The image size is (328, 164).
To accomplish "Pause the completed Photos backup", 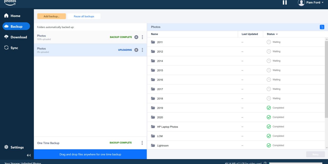I will point(136,37).
